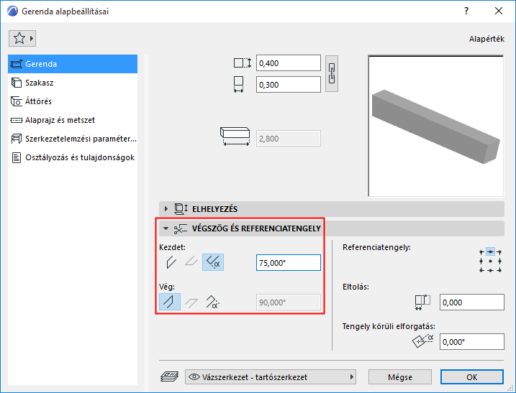The width and height of the screenshot is (516, 393).
Task: Open Alaprajz és metszet page
Action: pyautogui.click(x=73, y=120)
